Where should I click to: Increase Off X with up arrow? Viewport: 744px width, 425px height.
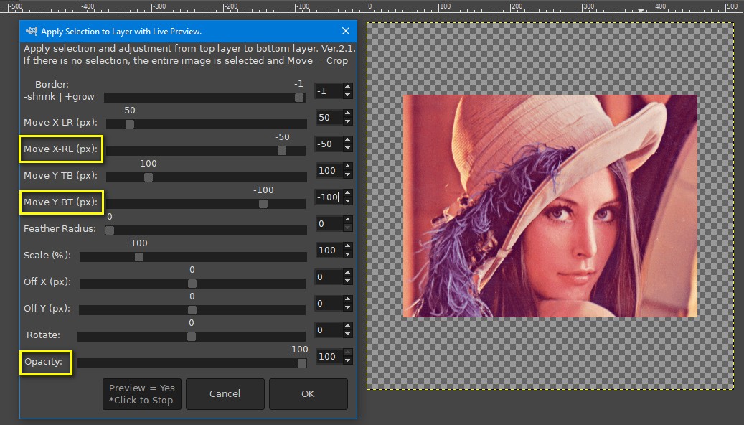tap(348, 273)
